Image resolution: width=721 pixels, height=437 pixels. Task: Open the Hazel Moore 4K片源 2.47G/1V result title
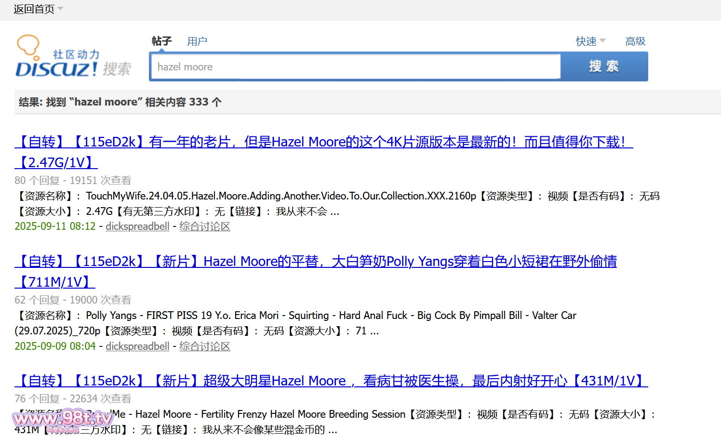click(x=324, y=152)
